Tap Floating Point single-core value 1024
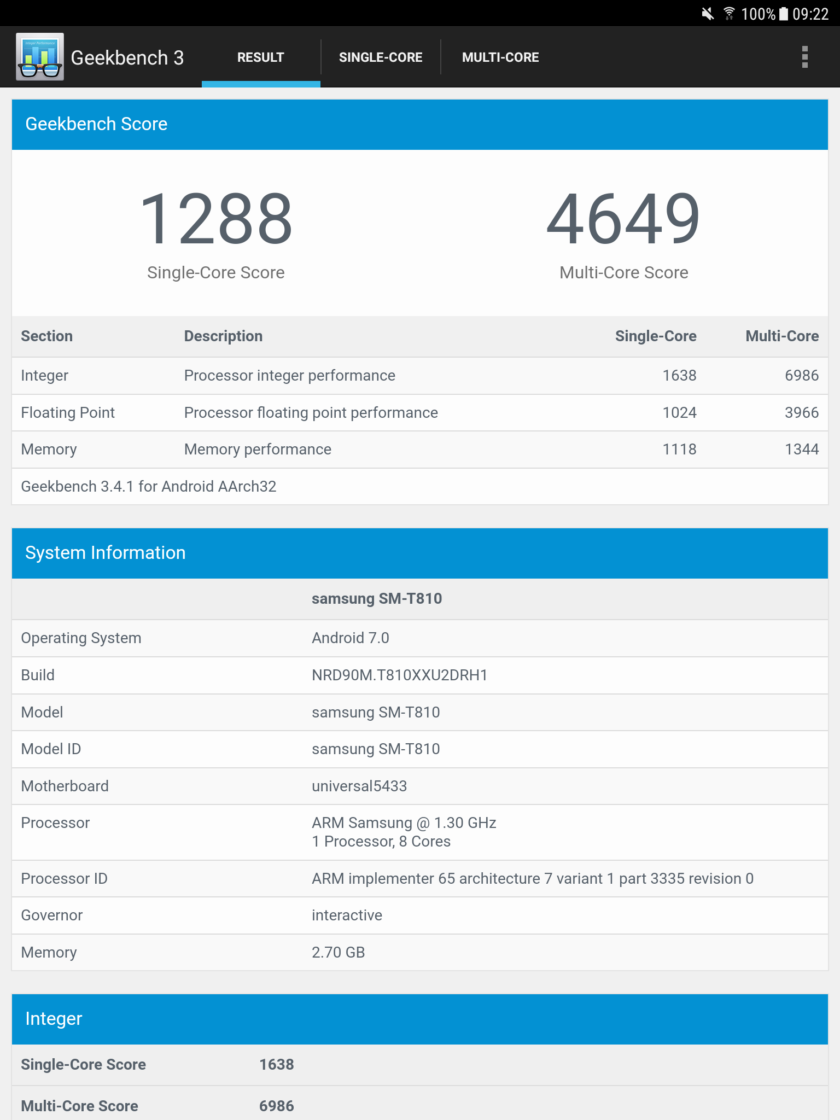The width and height of the screenshot is (840, 1120). click(x=679, y=413)
